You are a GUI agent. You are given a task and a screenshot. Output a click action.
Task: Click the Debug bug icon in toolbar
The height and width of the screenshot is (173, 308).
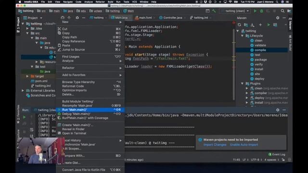(x=261, y=11)
